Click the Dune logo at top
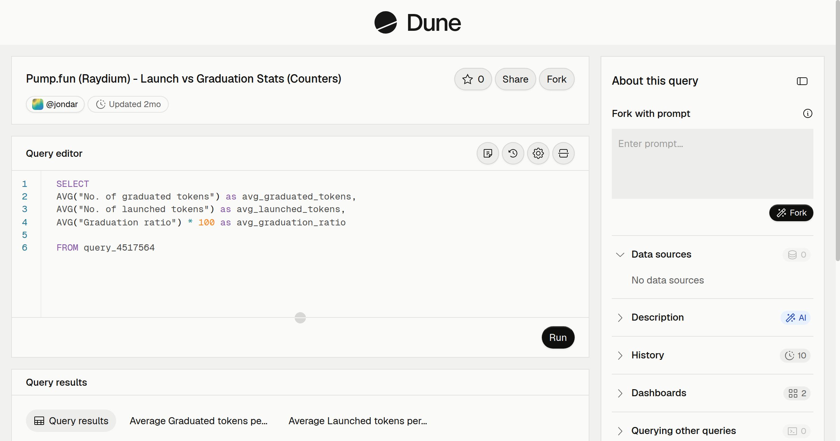Image resolution: width=840 pixels, height=441 pixels. (418, 22)
